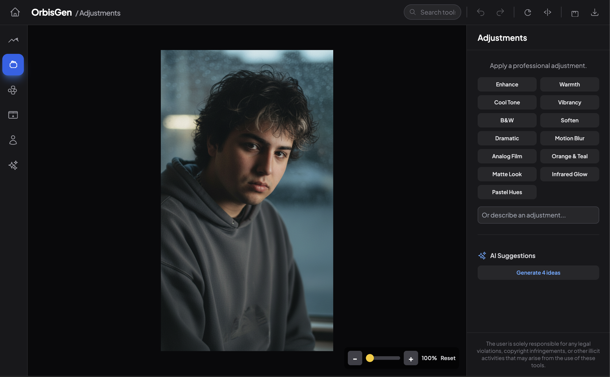The image size is (610, 377).
Task: Open the connected nodes sidebar tool
Action: [x=13, y=90]
